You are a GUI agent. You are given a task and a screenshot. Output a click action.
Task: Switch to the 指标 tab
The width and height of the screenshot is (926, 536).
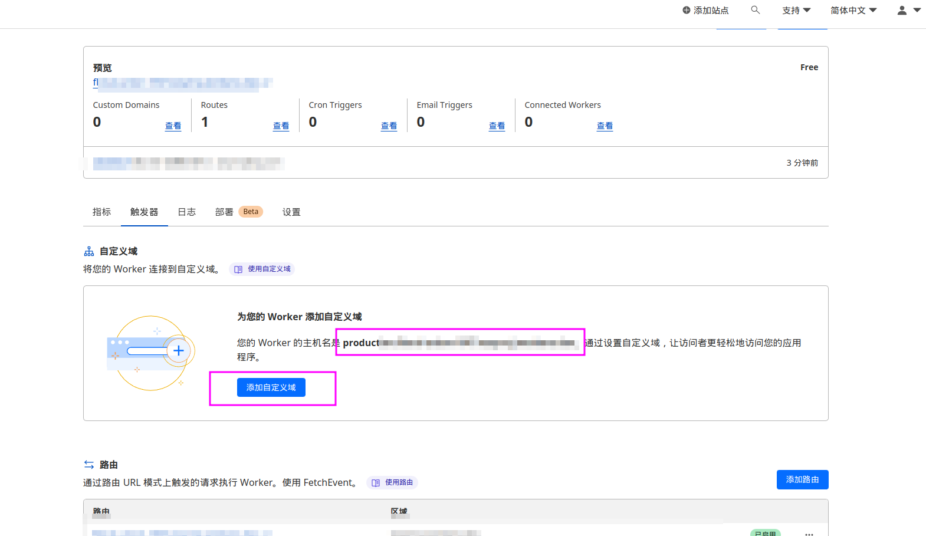point(101,212)
